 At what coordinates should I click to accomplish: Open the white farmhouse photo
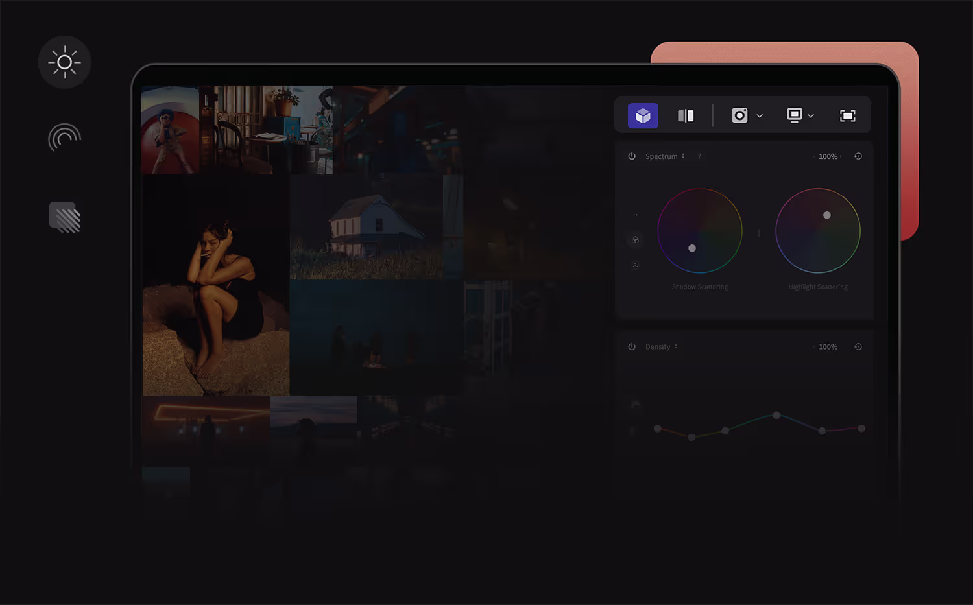click(366, 227)
